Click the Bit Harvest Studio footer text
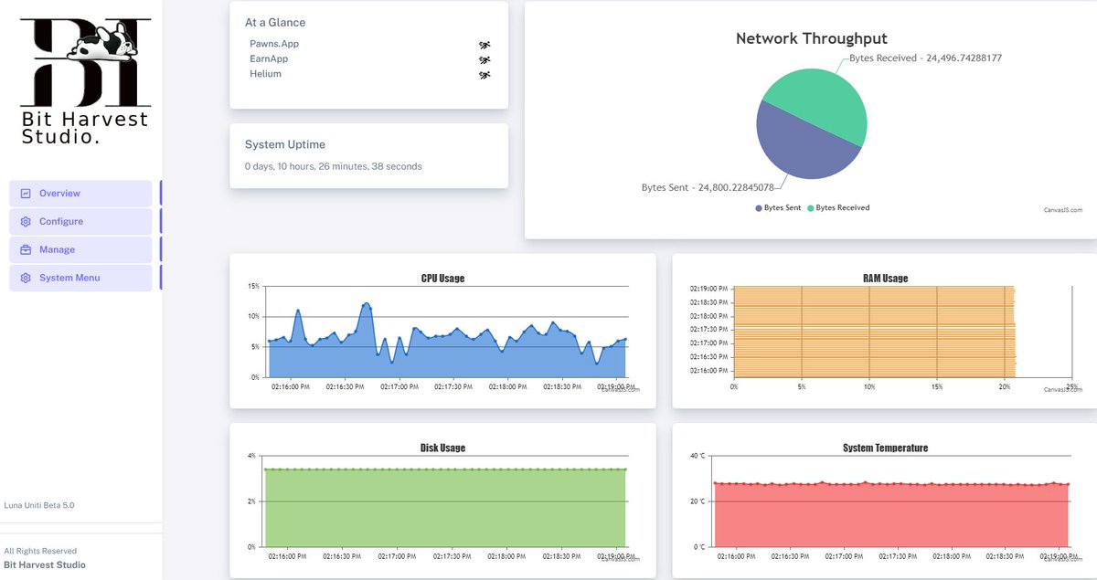 coord(45,565)
